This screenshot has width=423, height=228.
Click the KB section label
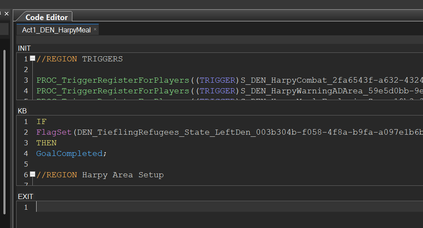pyautogui.click(x=22, y=111)
